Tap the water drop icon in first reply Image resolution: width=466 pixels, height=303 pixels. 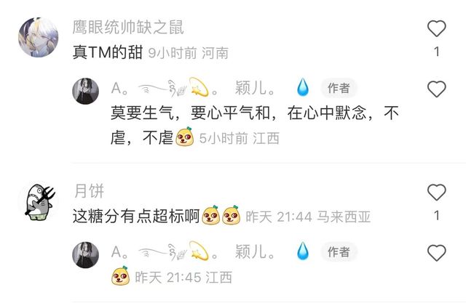point(303,87)
